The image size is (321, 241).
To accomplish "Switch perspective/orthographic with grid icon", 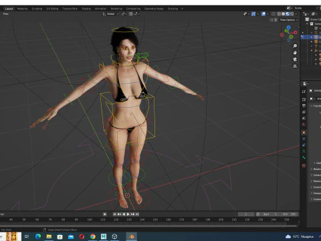I will click(295, 66).
